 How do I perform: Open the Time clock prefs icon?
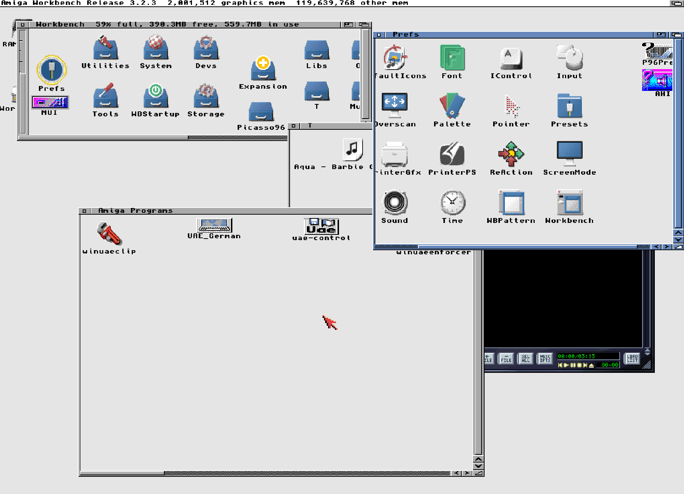point(452,202)
